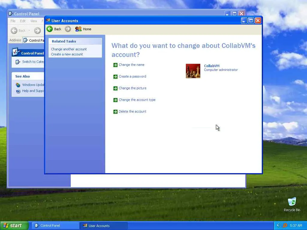
Task: Click the CollabVM account name text
Action: [x=212, y=66]
